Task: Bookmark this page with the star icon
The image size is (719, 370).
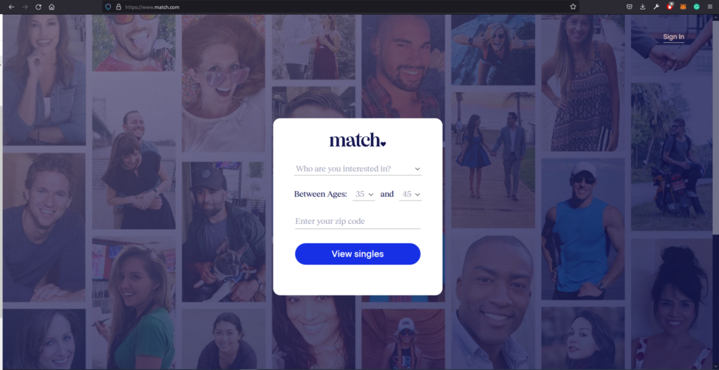Action: point(573,7)
